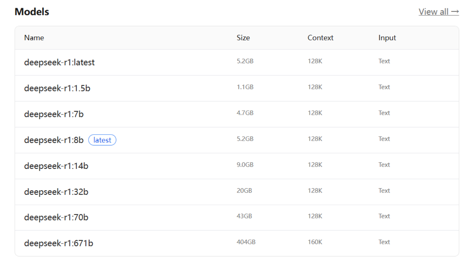Click the Text input in deepseek-r1:7b row
This screenshot has width=465, height=257.
384,113
